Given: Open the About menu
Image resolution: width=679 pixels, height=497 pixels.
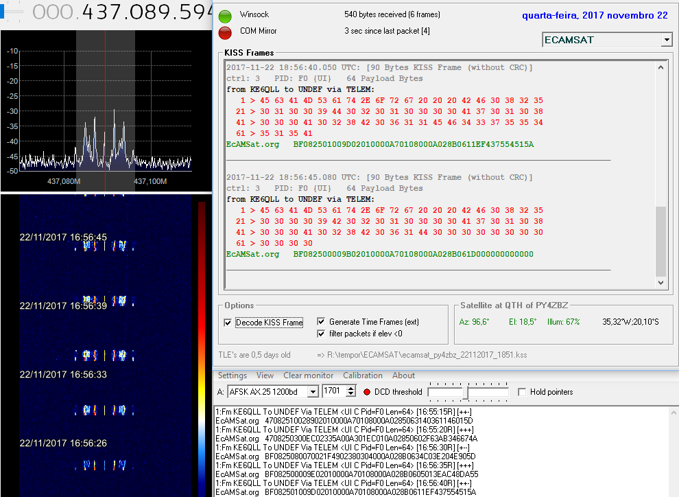Looking at the screenshot, I should pos(403,375).
